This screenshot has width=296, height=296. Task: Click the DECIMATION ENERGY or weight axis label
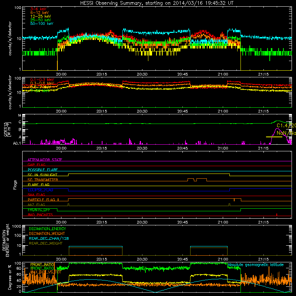[6, 240]
